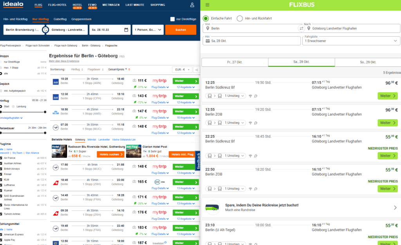Screen dimensions: 401x245
Task: Uncheck the Lufthansa airline filter
Action: (1, 185)
